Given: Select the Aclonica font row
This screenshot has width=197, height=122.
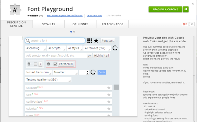Looking at the screenshot, I should pos(68,109).
